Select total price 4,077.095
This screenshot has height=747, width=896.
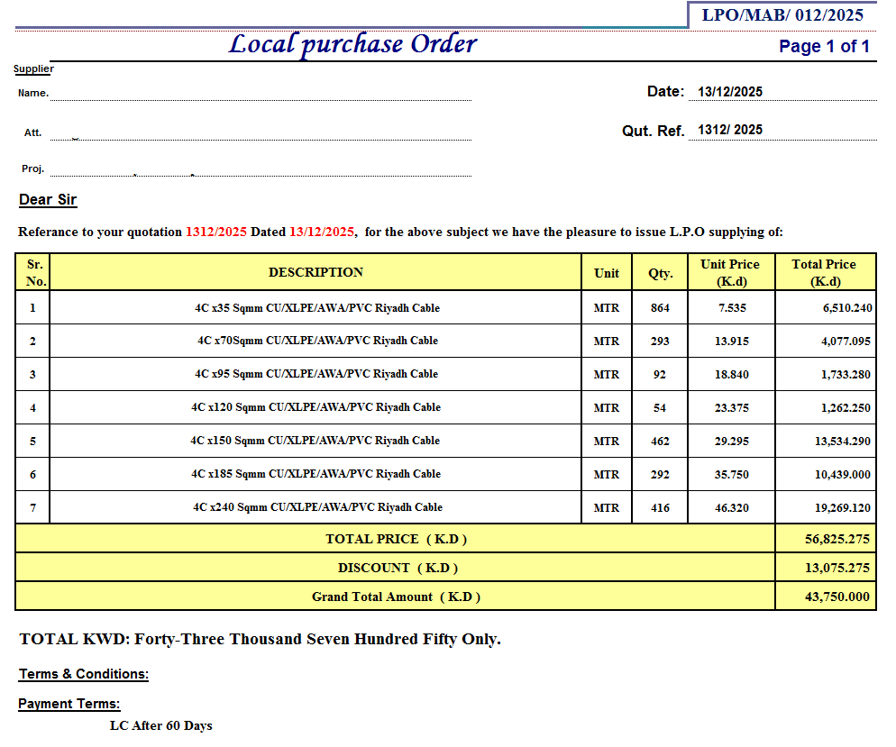click(846, 341)
